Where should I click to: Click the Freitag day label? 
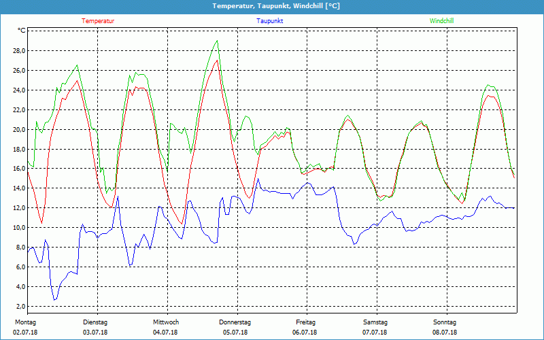pyautogui.click(x=305, y=322)
